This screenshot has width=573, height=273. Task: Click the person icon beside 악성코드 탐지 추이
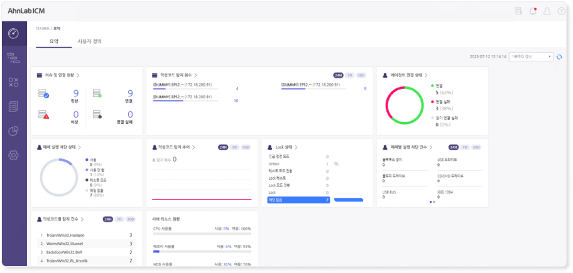pos(154,147)
